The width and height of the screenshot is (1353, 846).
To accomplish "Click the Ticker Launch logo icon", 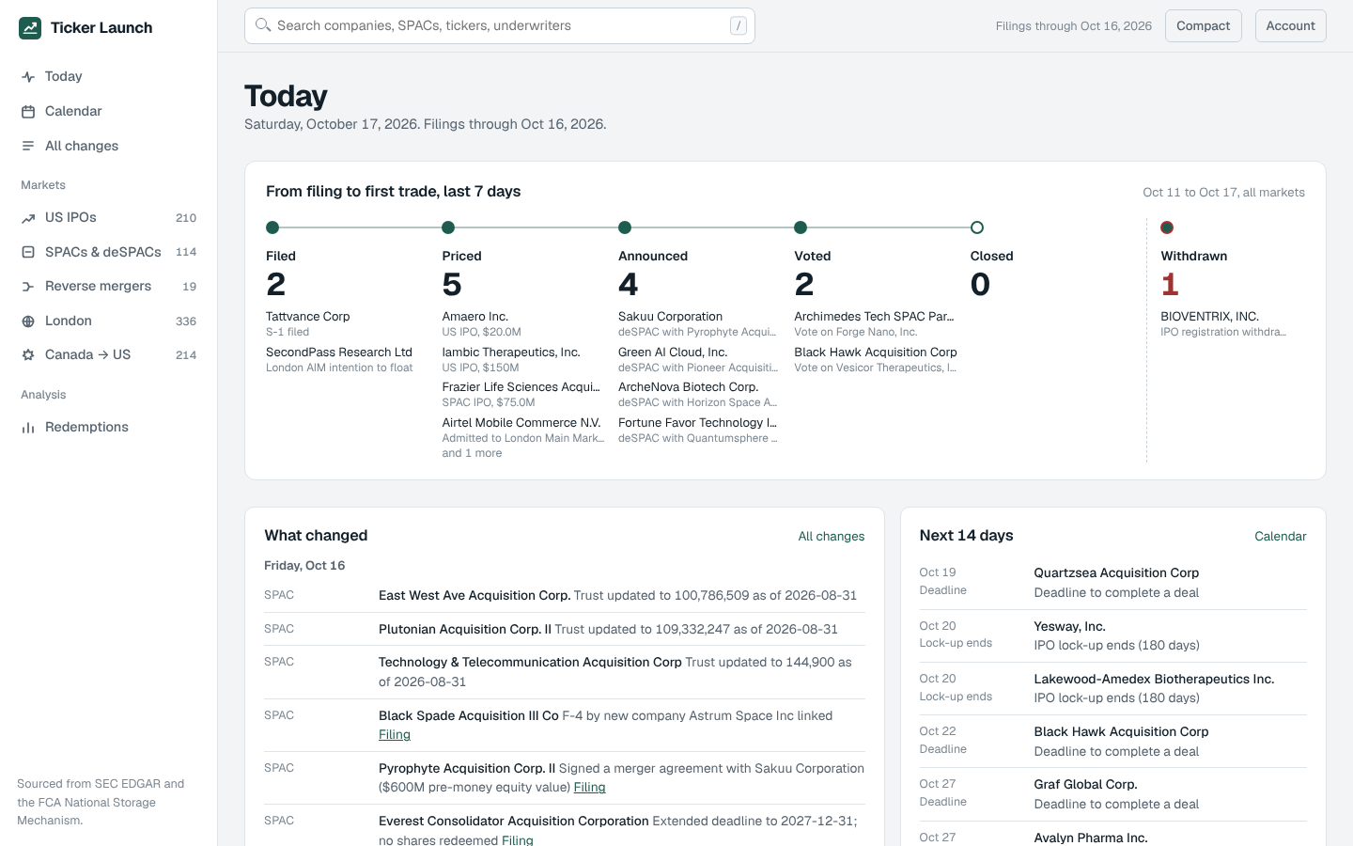I will 30,28.
